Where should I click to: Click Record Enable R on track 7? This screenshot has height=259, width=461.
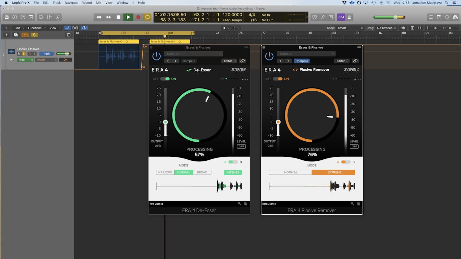point(30,54)
